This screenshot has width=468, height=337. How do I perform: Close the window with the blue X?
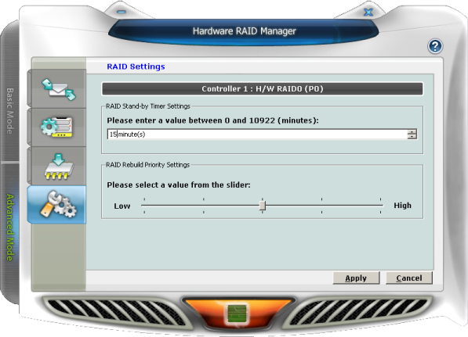tap(368, 12)
